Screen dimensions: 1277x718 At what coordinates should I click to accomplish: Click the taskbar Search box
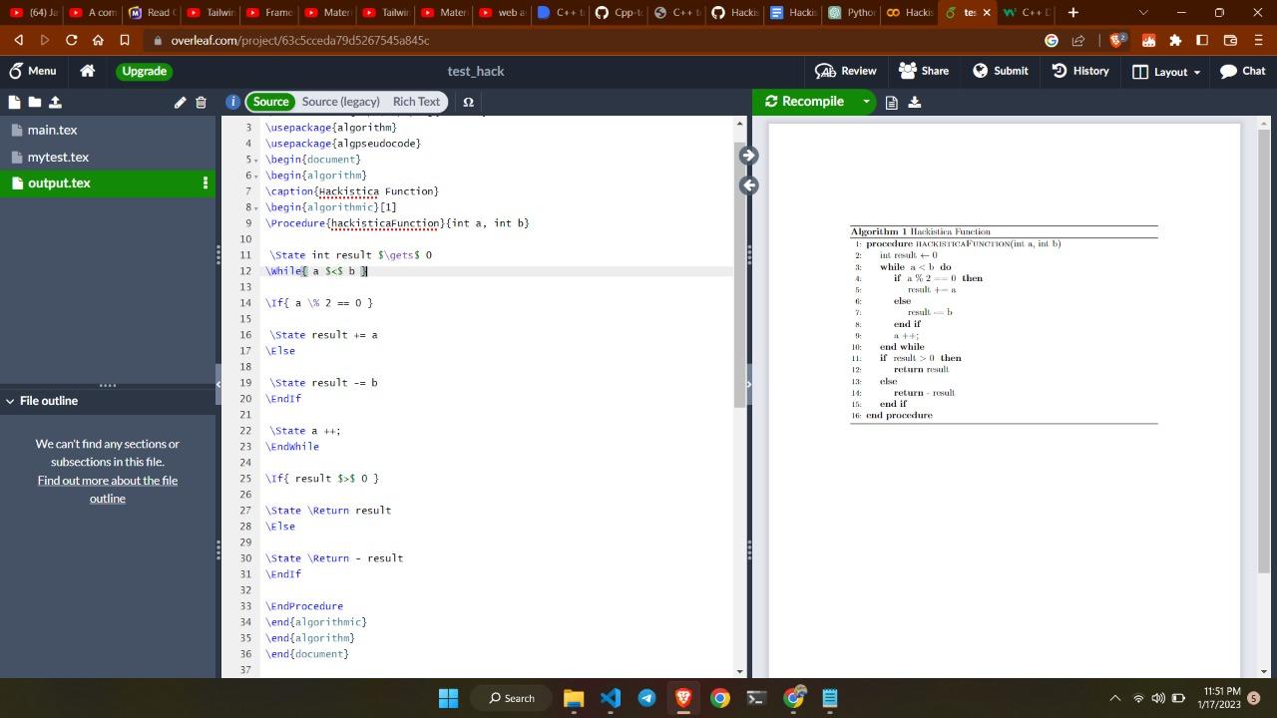pyautogui.click(x=512, y=698)
